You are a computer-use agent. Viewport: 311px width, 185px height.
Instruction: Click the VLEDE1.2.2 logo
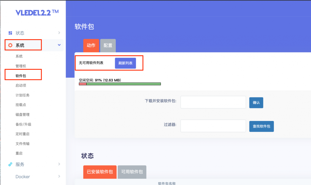coord(37,13)
